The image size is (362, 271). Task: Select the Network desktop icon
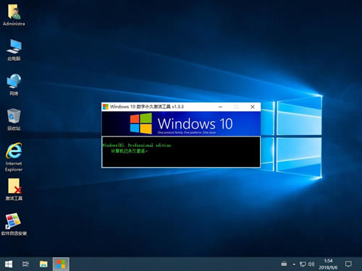click(x=14, y=85)
